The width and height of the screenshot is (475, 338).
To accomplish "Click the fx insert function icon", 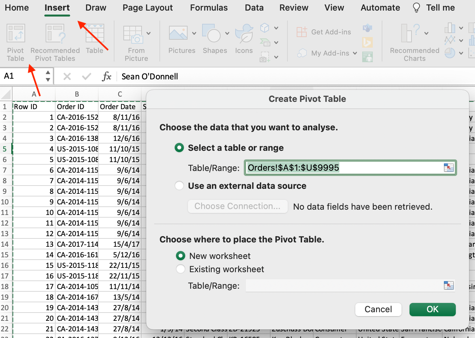I will (x=107, y=77).
